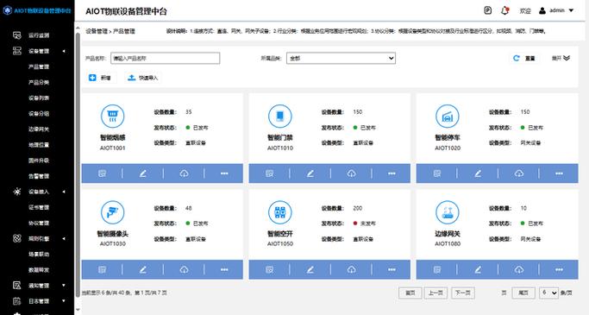Open the 所属品类 category dropdown

pyautogui.click(x=341, y=58)
